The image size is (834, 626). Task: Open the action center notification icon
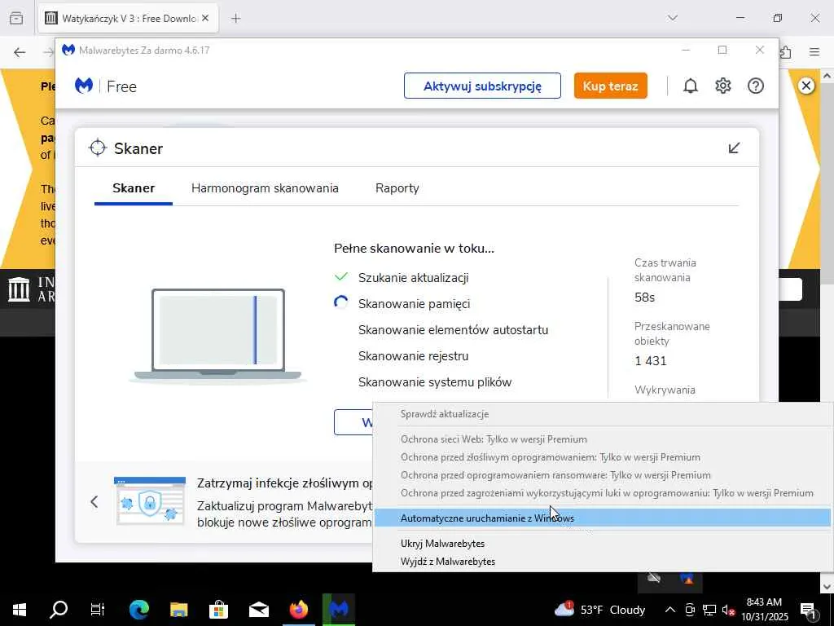(x=808, y=611)
